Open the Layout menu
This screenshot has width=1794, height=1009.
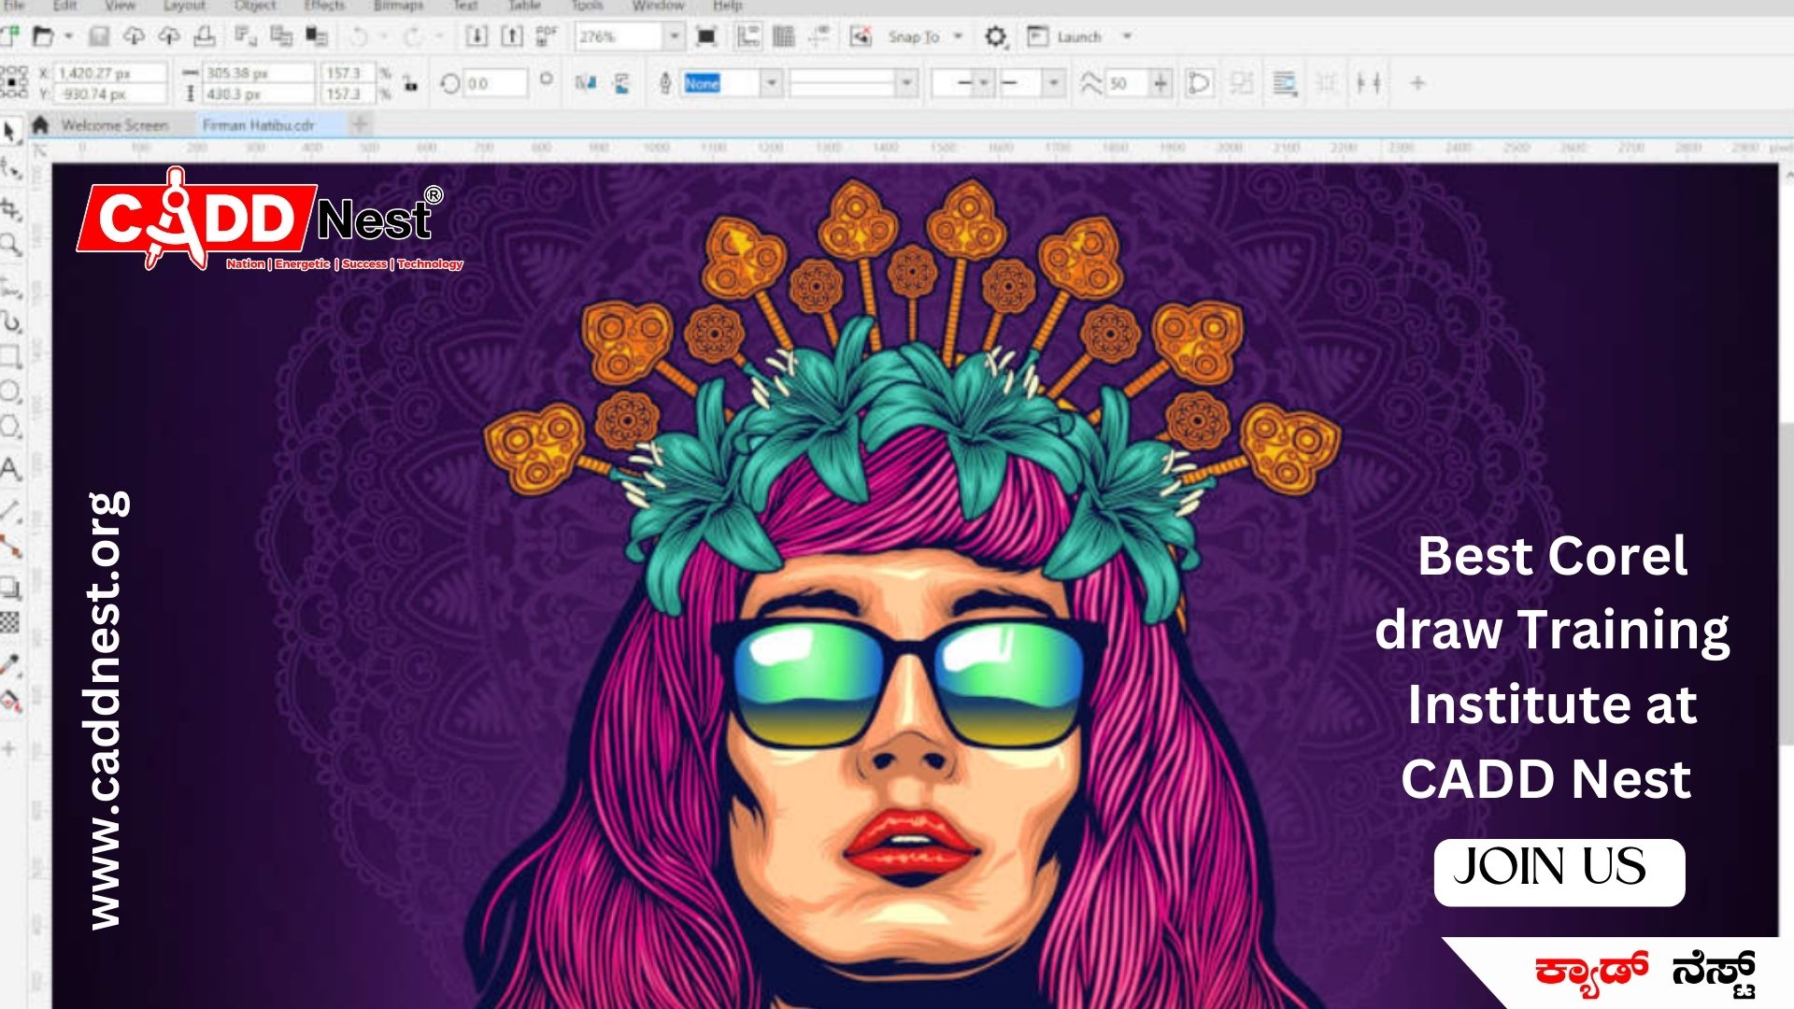point(184,6)
